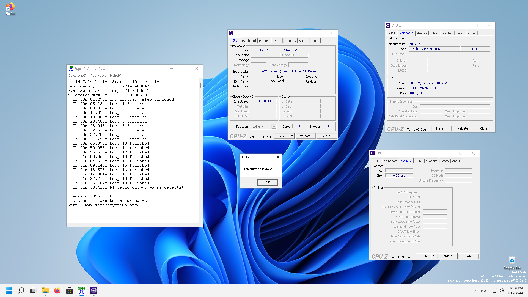Select the Memory tab in the Mainboard window
This screenshot has width=528, height=297.
(422, 33)
